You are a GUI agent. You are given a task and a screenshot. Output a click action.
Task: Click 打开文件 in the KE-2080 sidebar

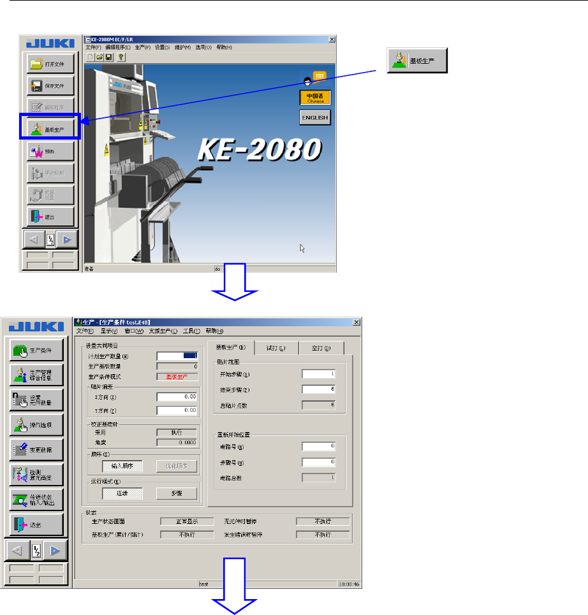pos(50,64)
